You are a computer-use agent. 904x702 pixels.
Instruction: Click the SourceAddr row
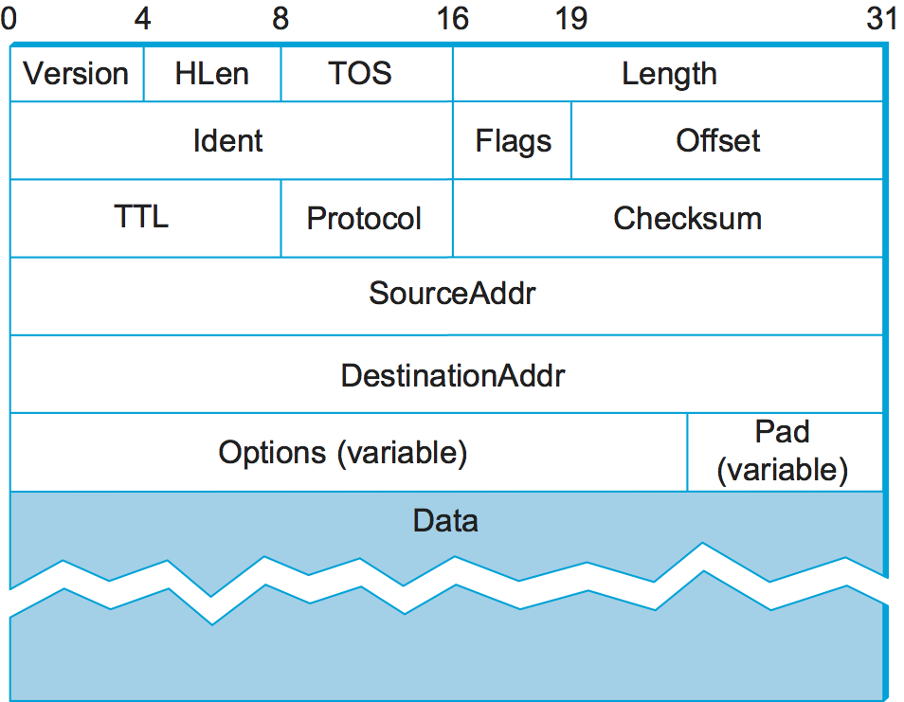coord(452,294)
